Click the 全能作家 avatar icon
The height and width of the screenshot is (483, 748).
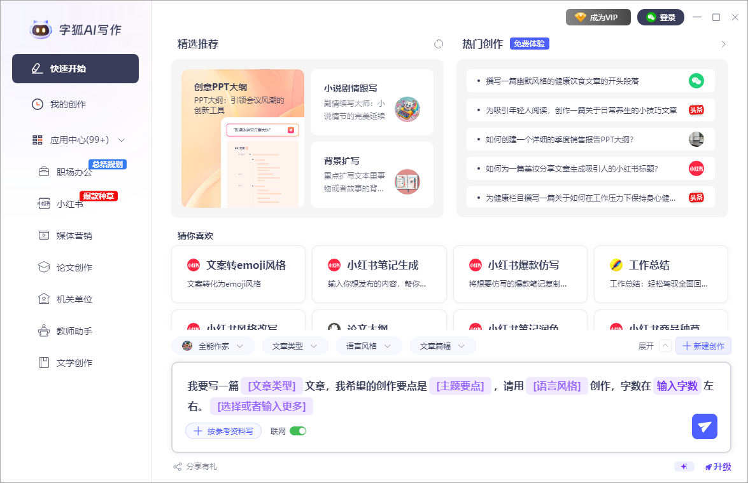(187, 346)
